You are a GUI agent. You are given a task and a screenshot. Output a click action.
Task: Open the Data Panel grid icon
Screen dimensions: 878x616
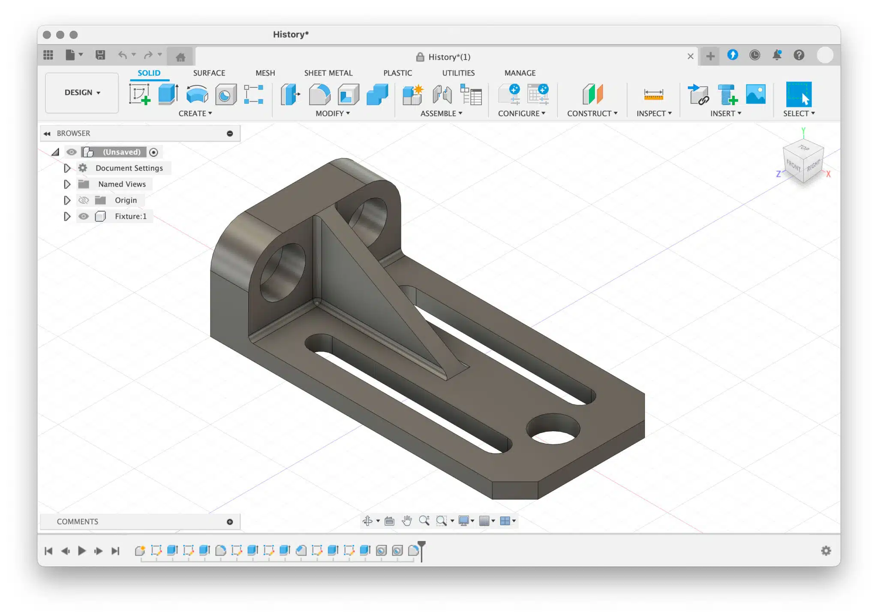coord(48,55)
